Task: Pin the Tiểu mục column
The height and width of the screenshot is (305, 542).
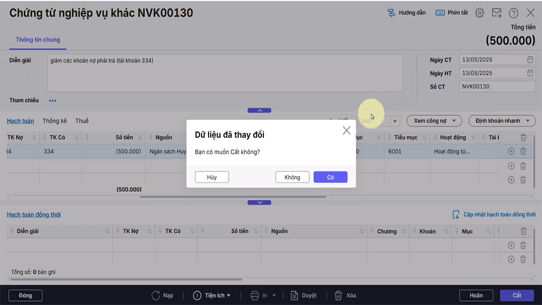Action: 389,137
